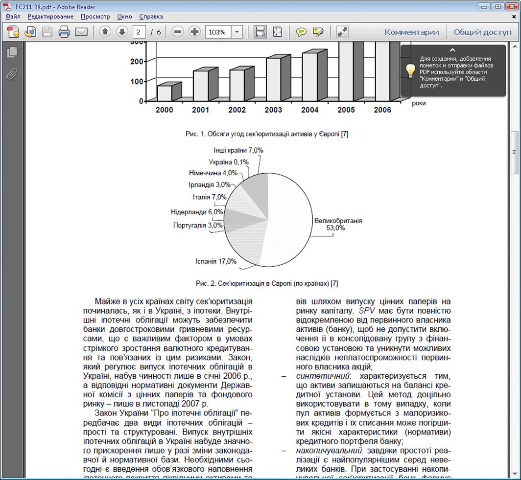Click the italic word 'синтетичний'
Viewport: 521px width, 480px height.
pyautogui.click(x=323, y=376)
